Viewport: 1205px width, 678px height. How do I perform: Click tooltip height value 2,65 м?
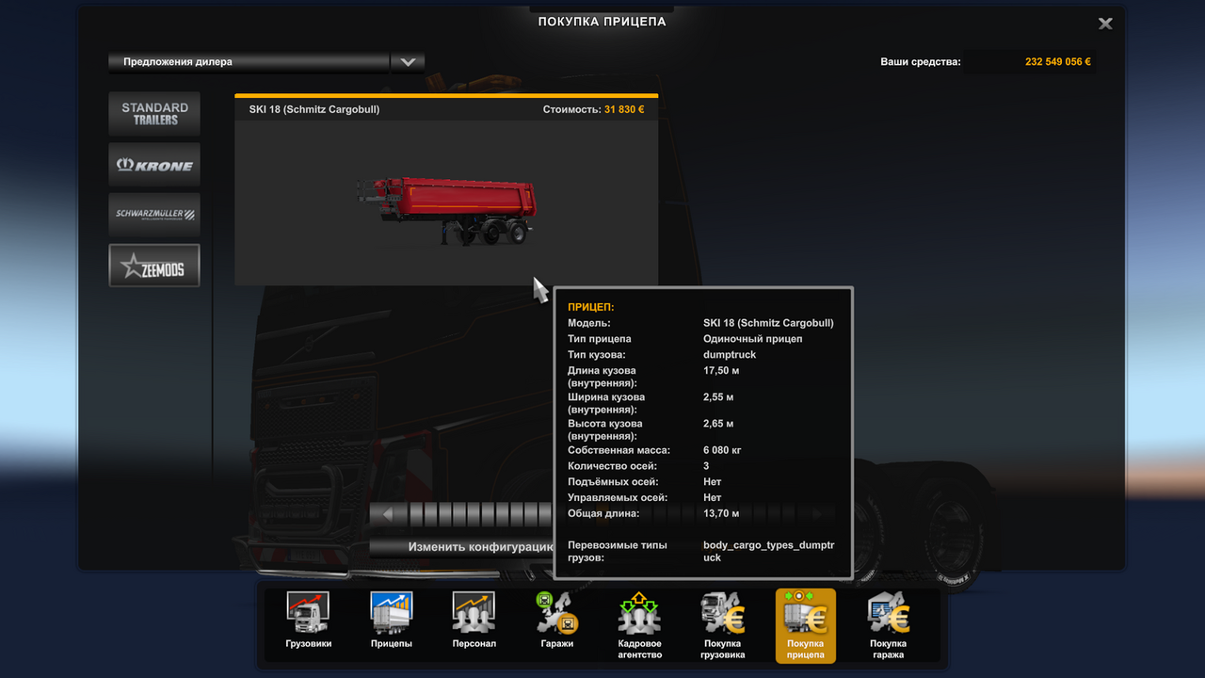coord(718,424)
